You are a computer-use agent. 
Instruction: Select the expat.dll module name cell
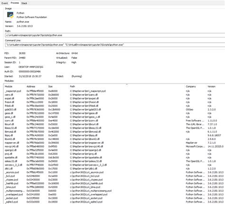tap(9, 98)
